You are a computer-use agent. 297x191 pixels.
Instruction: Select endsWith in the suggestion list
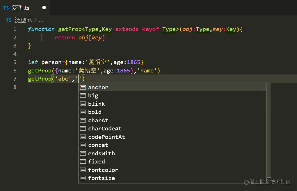tap(172, 153)
